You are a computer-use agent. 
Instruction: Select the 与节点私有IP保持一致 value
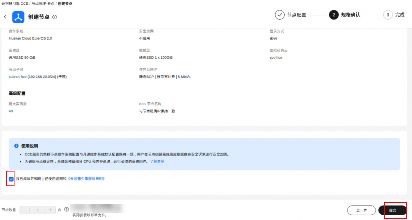coord(157,111)
